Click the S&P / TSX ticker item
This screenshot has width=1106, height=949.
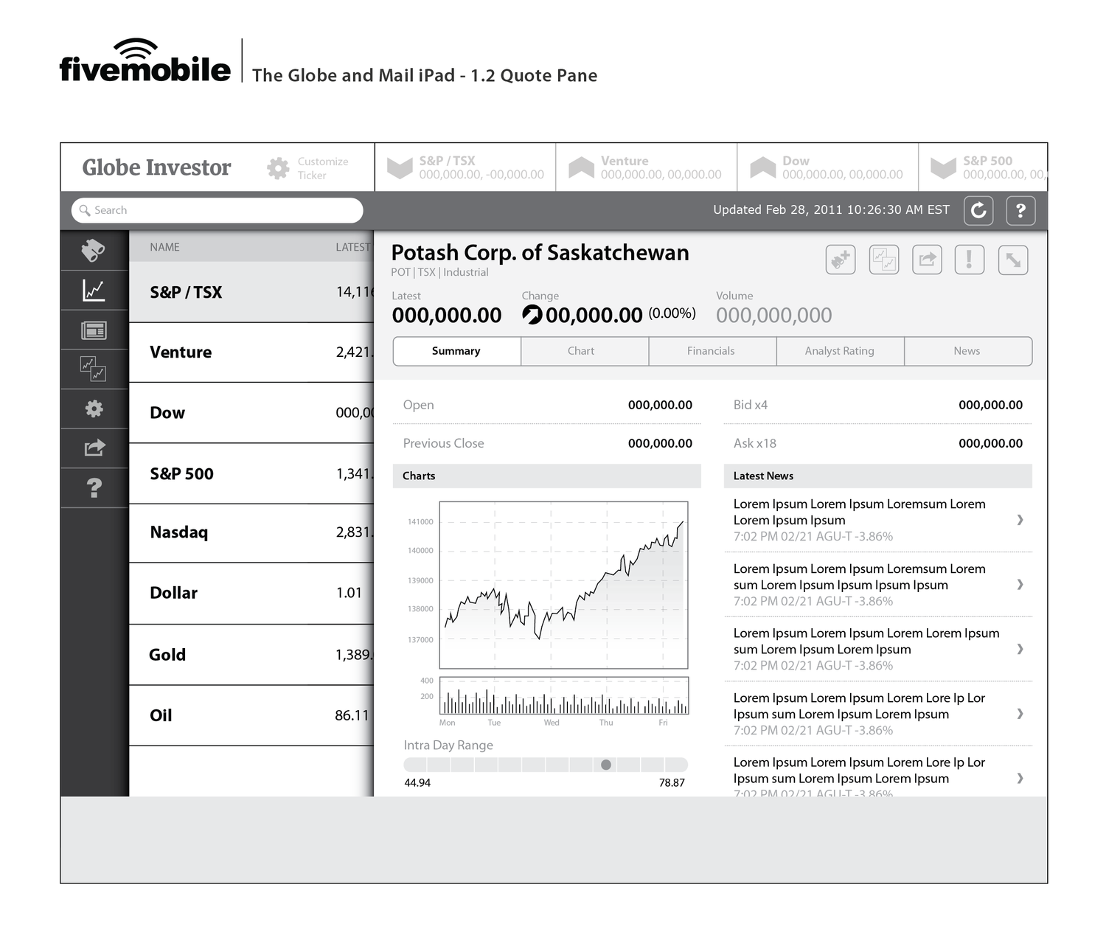465,167
